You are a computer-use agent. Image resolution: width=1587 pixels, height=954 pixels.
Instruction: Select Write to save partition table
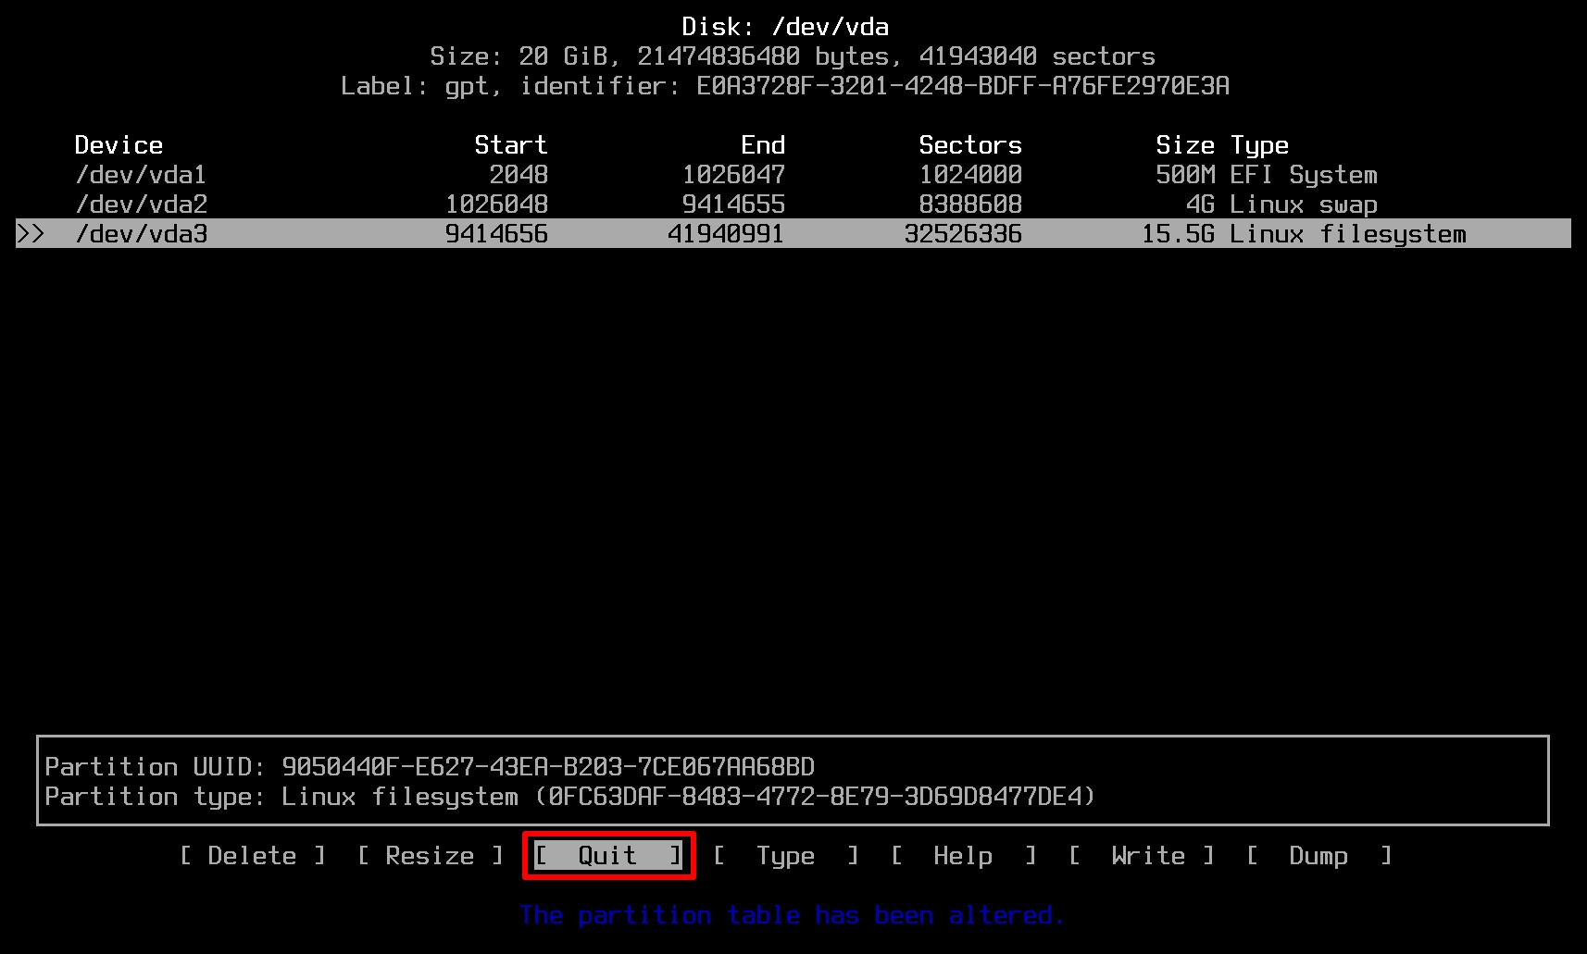(x=1142, y=856)
